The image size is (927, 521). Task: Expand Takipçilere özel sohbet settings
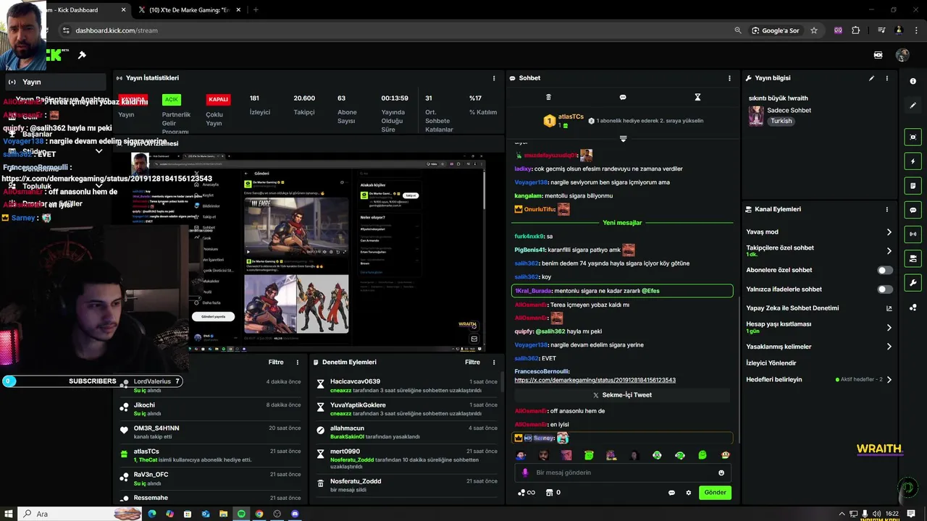click(x=889, y=251)
